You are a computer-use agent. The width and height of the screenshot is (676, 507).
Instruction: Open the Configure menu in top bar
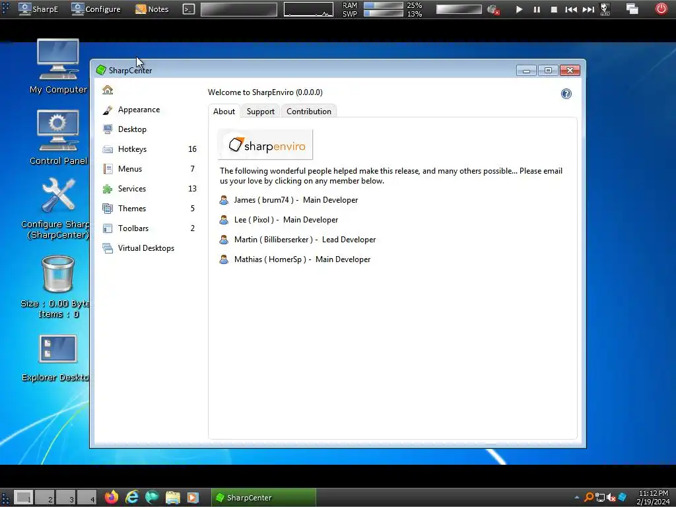(x=96, y=9)
